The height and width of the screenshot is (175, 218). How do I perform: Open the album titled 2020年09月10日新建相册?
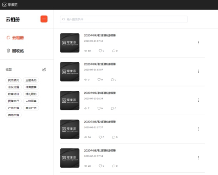click(x=100, y=93)
